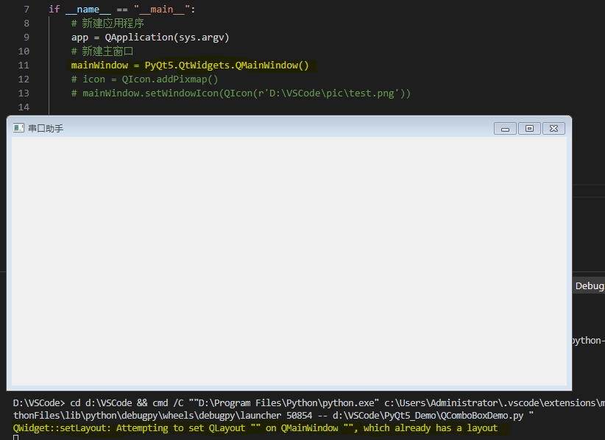The width and height of the screenshot is (605, 440).
Task: Click the QWidget::setLayout warning in terminal
Action: (x=255, y=428)
